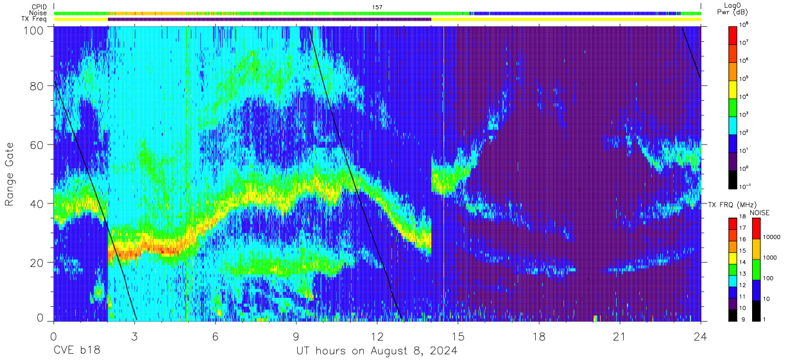Click hour 15 on the time axis
The width and height of the screenshot is (788, 364).
(458, 336)
